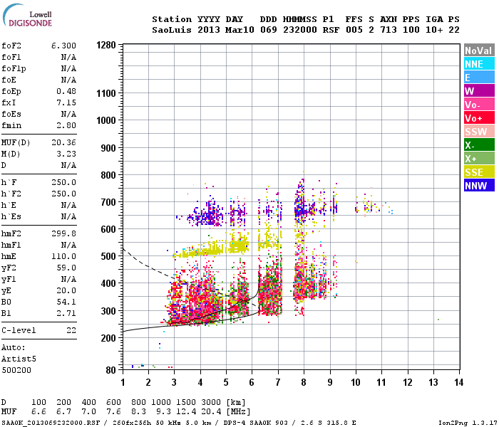499x427 pixels.
Task: Click the SAA0K_2013069232000.RSF filename
Action: point(51,423)
